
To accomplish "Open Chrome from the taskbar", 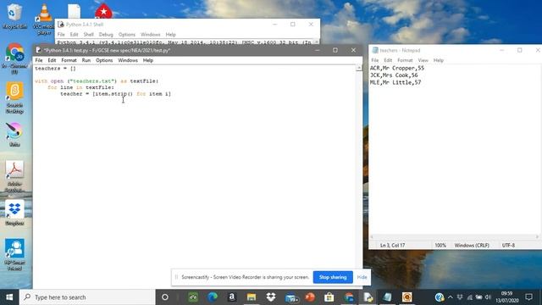I will 349,297.
